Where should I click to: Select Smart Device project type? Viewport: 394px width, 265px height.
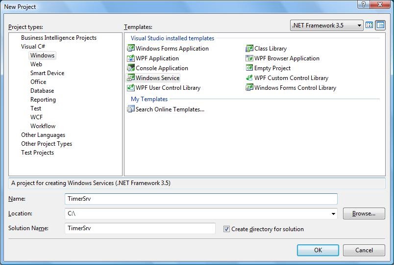pos(47,73)
